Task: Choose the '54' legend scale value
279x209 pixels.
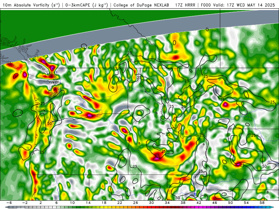Action: click(246, 203)
